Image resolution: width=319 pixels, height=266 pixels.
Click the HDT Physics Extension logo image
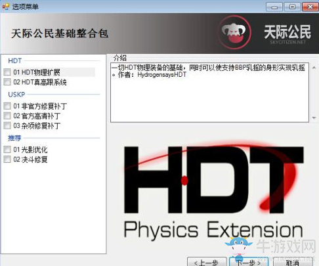(x=214, y=190)
